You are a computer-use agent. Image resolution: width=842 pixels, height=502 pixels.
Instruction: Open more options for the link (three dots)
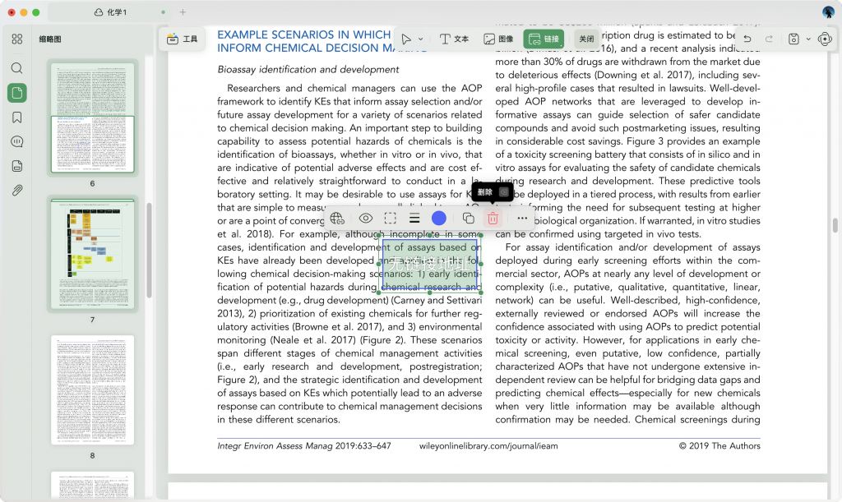coord(522,219)
